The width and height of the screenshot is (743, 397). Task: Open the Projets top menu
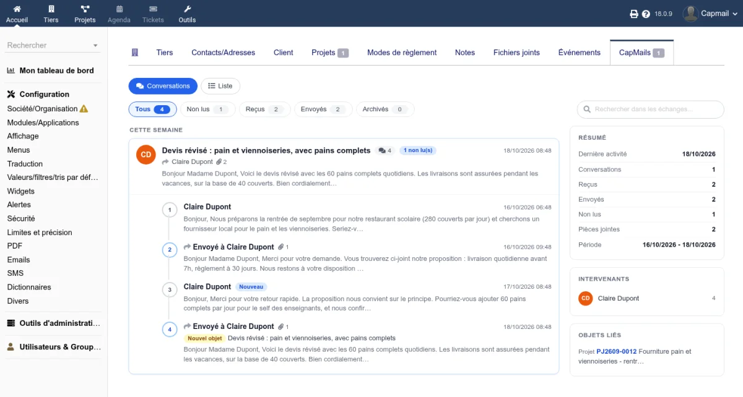[x=85, y=14]
